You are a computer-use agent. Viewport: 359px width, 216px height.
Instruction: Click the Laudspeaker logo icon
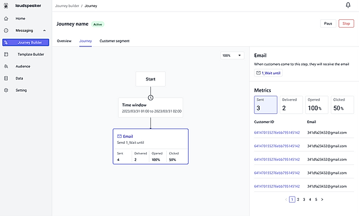6,6
